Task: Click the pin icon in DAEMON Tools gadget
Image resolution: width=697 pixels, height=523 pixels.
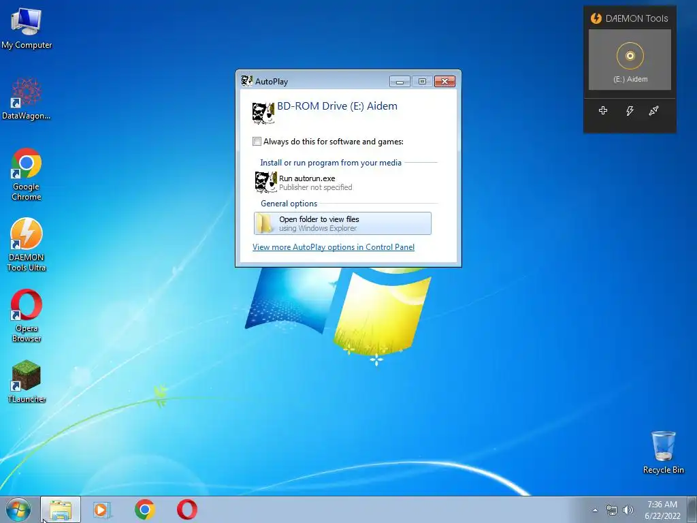Action: click(653, 110)
